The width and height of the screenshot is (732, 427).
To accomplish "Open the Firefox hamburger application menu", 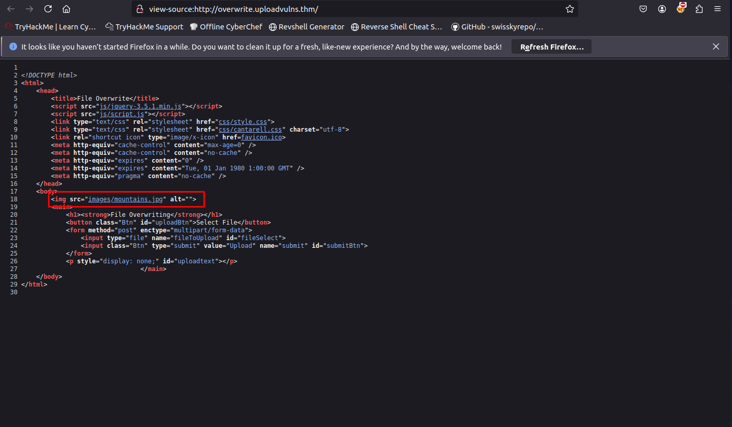I will point(718,9).
